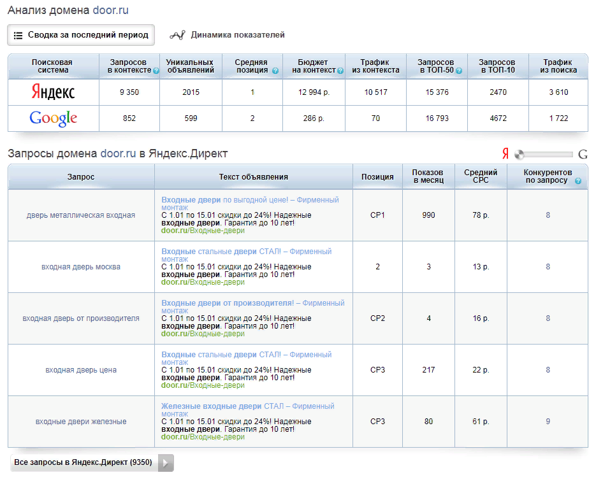
Task: Click the chart icon beside Динамика показателей
Action: [177, 35]
